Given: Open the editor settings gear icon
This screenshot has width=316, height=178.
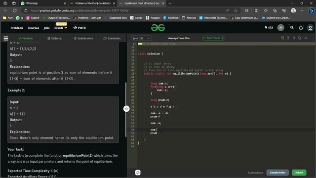Looking at the screenshot, I should 294,38.
